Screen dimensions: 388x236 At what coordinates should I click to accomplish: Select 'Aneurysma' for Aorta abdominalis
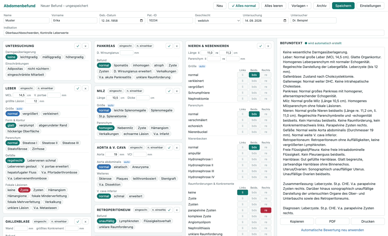coord(140,167)
